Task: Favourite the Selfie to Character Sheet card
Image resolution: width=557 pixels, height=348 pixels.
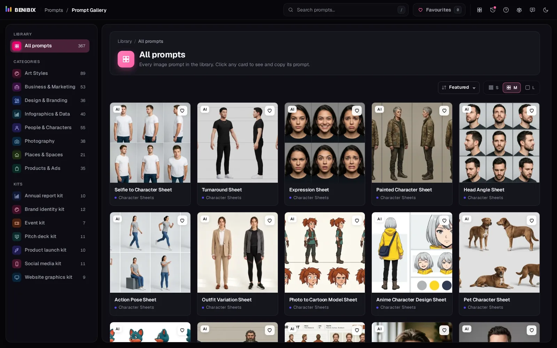Action: point(182,111)
